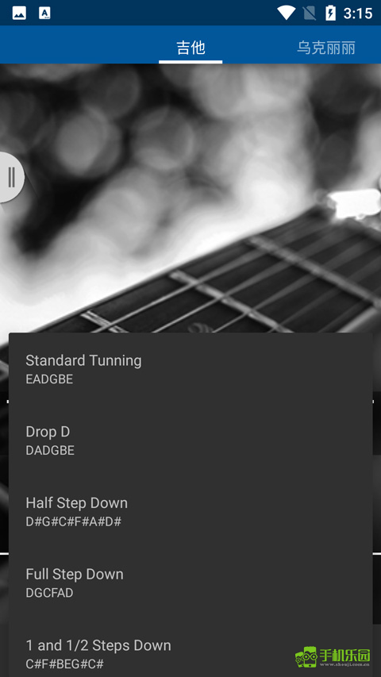Tap the D#G#C#F#A#D# note string label
Image resolution: width=381 pixels, height=677 pixels.
click(74, 521)
